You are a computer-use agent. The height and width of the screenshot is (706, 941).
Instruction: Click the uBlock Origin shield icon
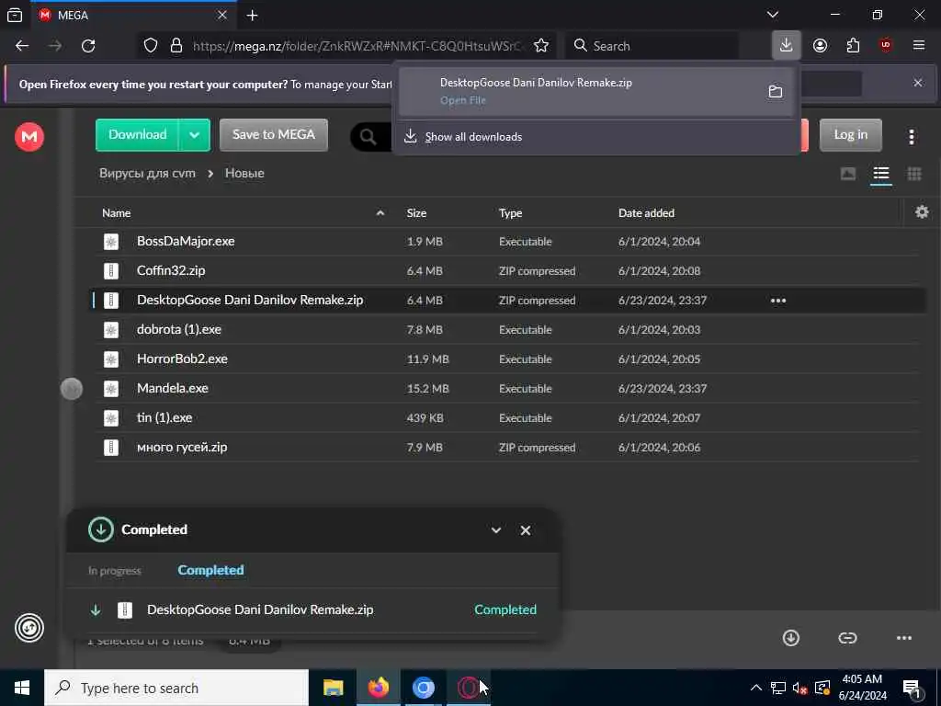tap(885, 46)
